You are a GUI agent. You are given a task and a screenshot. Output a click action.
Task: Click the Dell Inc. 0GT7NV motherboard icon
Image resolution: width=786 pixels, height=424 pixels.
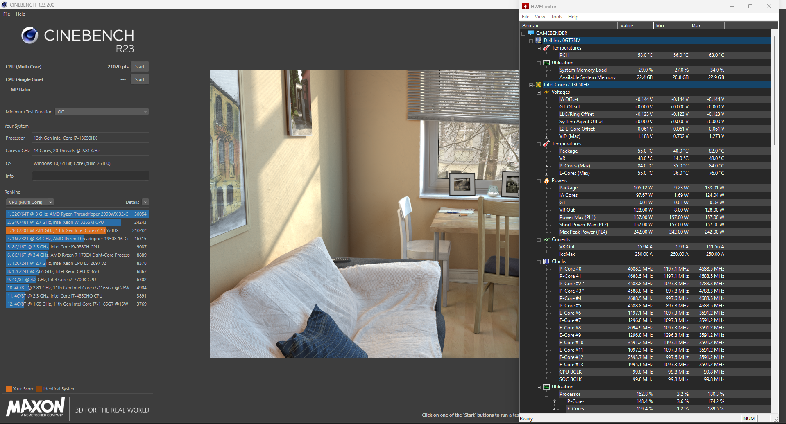click(539, 41)
